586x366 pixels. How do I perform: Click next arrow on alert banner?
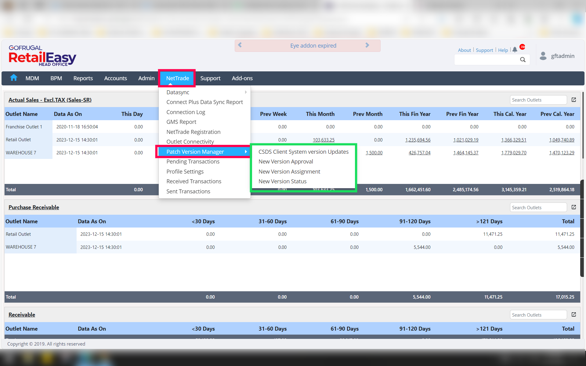pos(367,45)
